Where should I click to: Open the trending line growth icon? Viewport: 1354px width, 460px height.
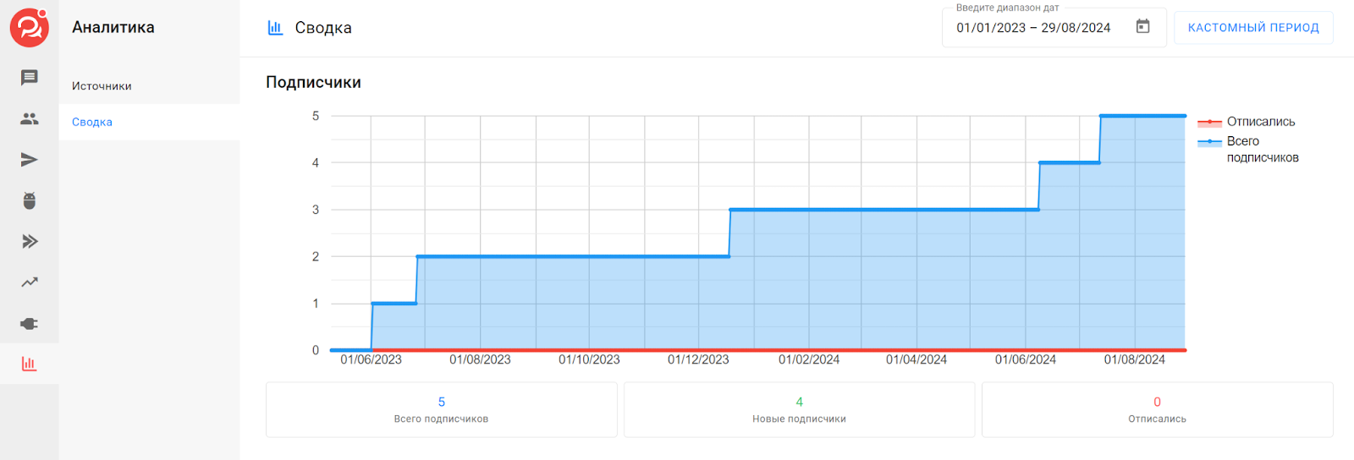tap(30, 282)
